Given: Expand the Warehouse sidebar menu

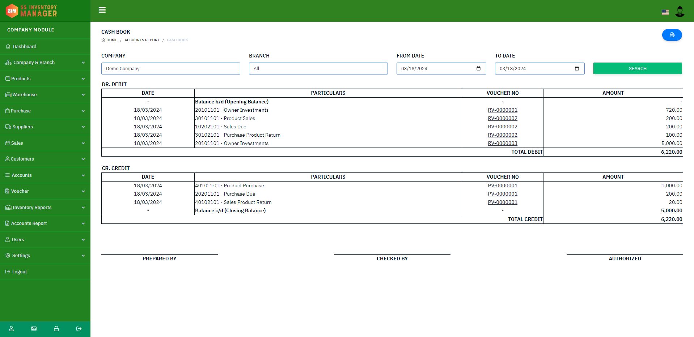Looking at the screenshot, I should coord(45,95).
